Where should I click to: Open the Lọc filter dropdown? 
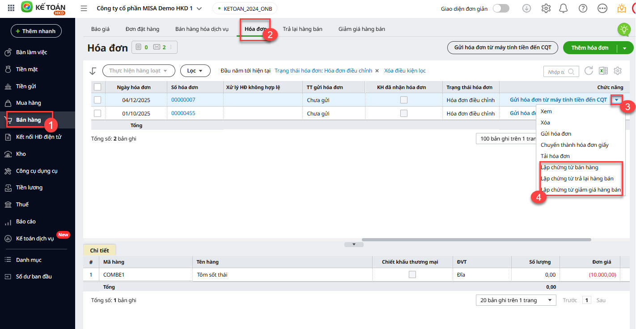click(195, 71)
